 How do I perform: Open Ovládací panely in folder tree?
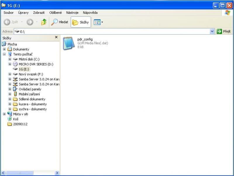tap(30, 89)
